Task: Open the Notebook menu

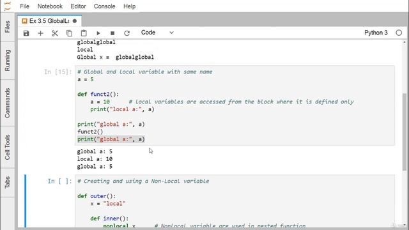Action: coord(50,6)
